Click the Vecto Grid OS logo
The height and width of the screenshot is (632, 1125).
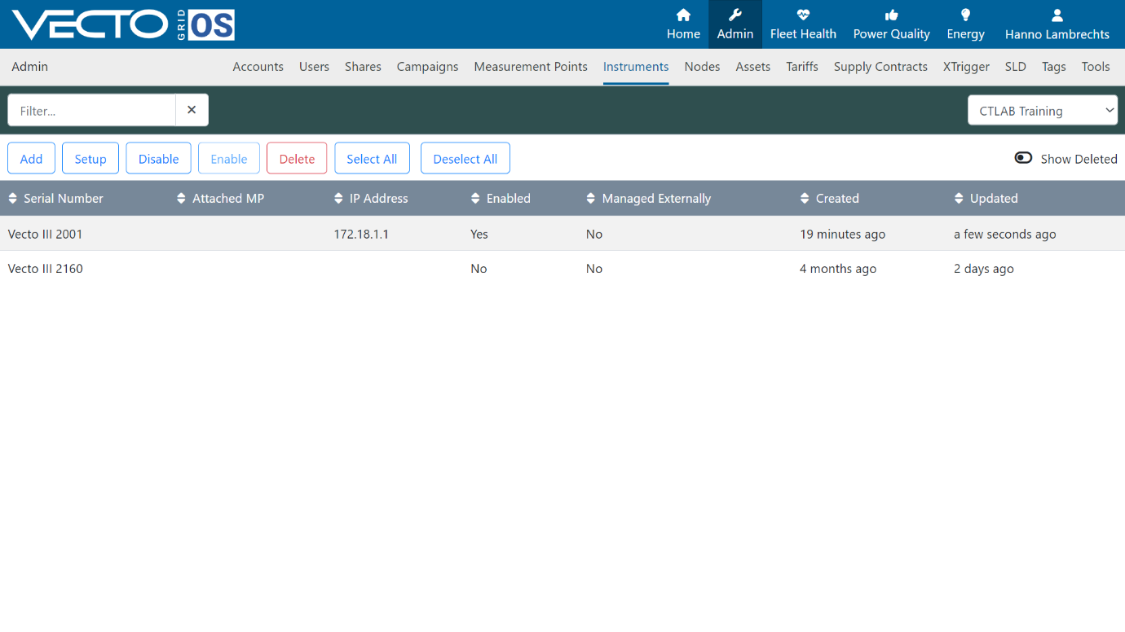click(x=123, y=24)
